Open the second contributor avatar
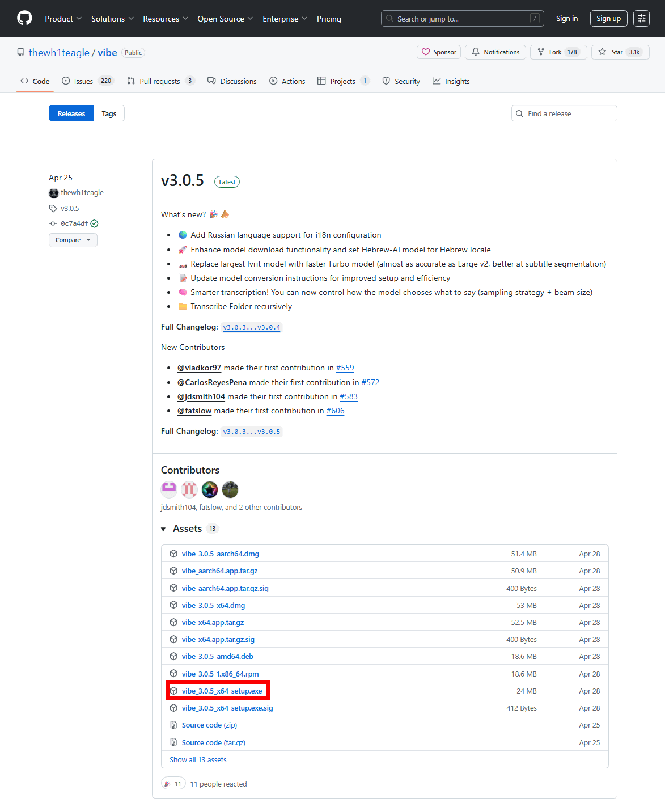665x811 pixels. [x=189, y=489]
